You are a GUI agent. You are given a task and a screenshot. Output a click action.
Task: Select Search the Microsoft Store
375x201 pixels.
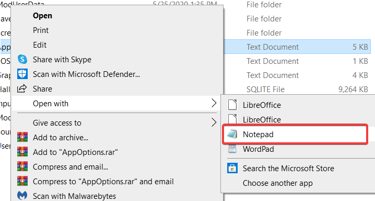pyautogui.click(x=288, y=169)
